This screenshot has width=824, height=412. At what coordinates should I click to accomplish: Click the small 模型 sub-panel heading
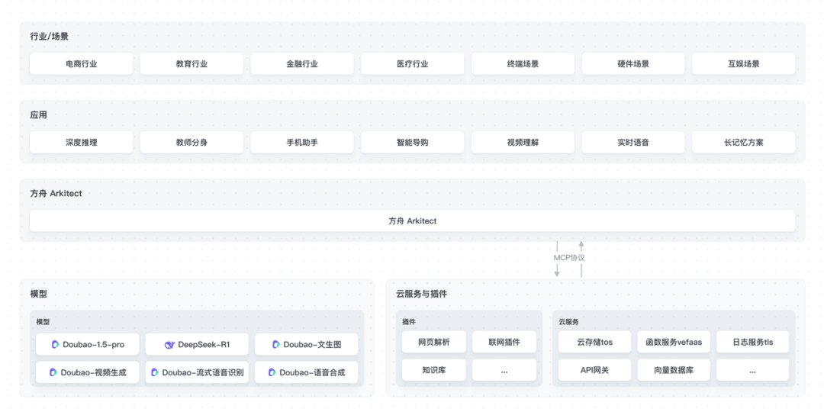43,322
